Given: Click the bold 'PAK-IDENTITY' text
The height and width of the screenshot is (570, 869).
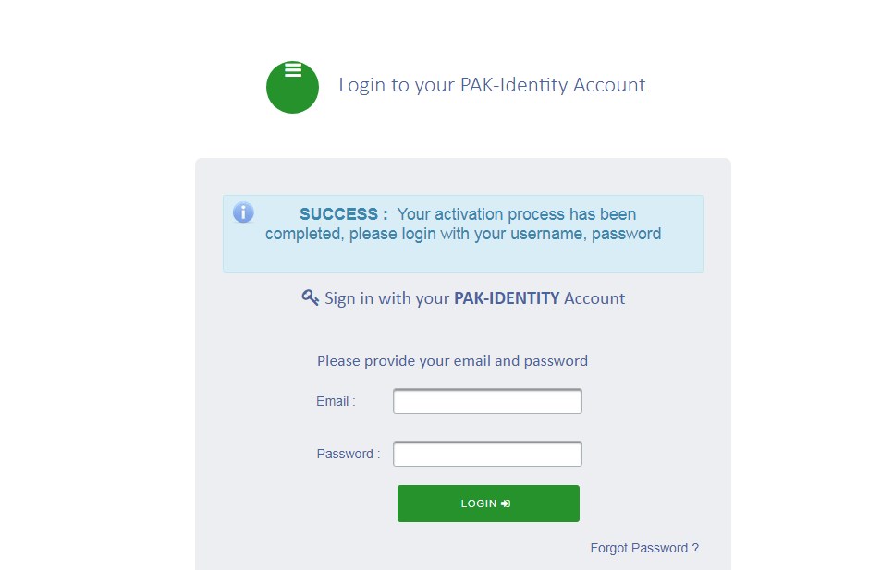Looking at the screenshot, I should point(507,298).
